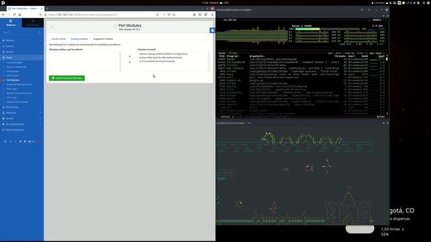Expand the Webmin sidebar category
Screen dimensions: 431x242
pyautogui.click(x=22, y=40)
